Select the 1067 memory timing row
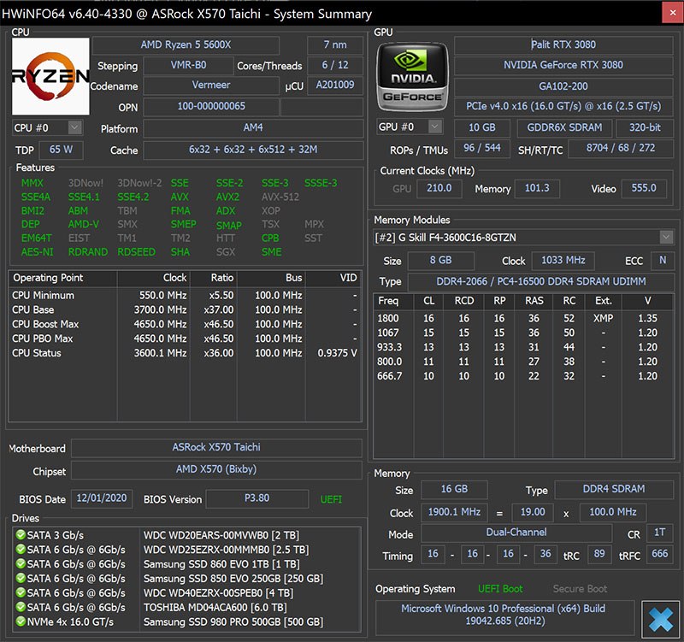684x642 pixels. 523,333
